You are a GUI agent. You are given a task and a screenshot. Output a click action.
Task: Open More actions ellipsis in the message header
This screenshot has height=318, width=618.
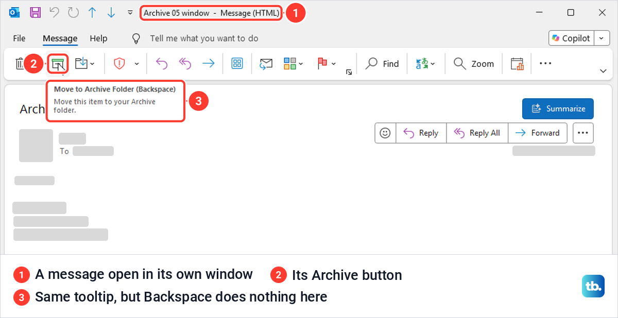583,133
